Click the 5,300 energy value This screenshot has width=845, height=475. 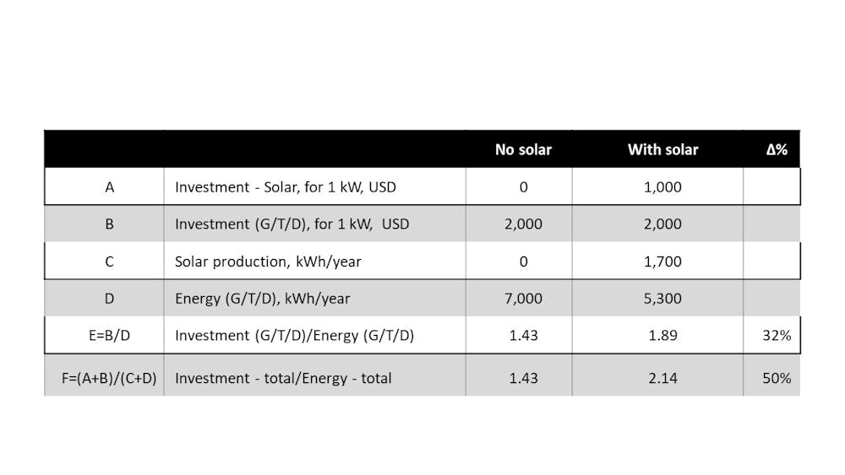tap(662, 299)
